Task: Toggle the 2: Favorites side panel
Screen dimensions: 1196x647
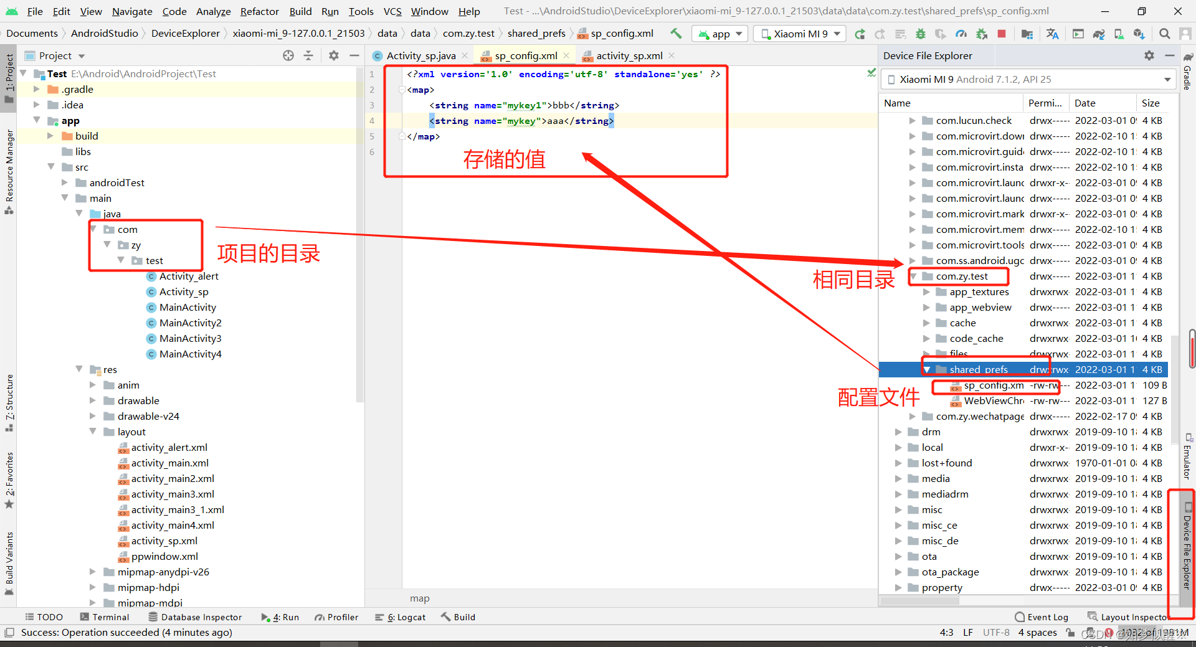Action: pyautogui.click(x=9, y=479)
